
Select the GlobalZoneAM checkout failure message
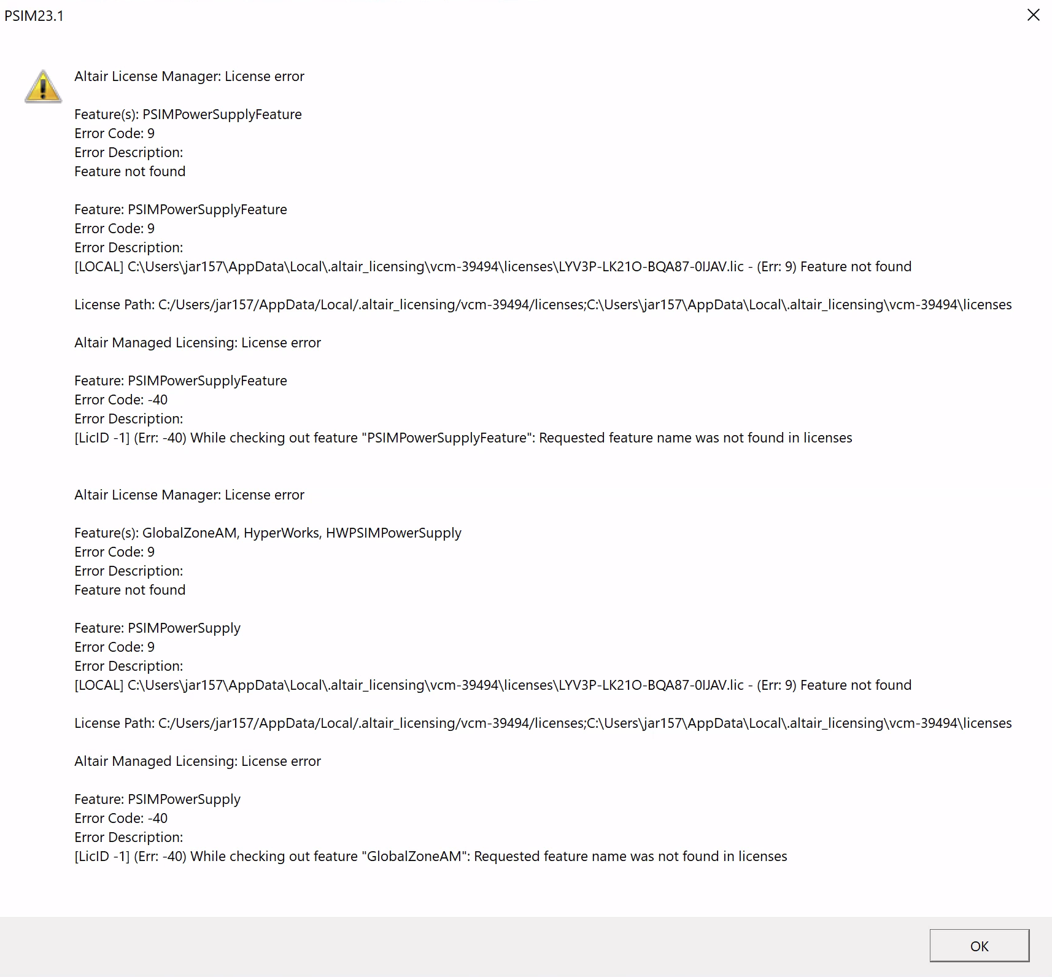click(x=430, y=856)
